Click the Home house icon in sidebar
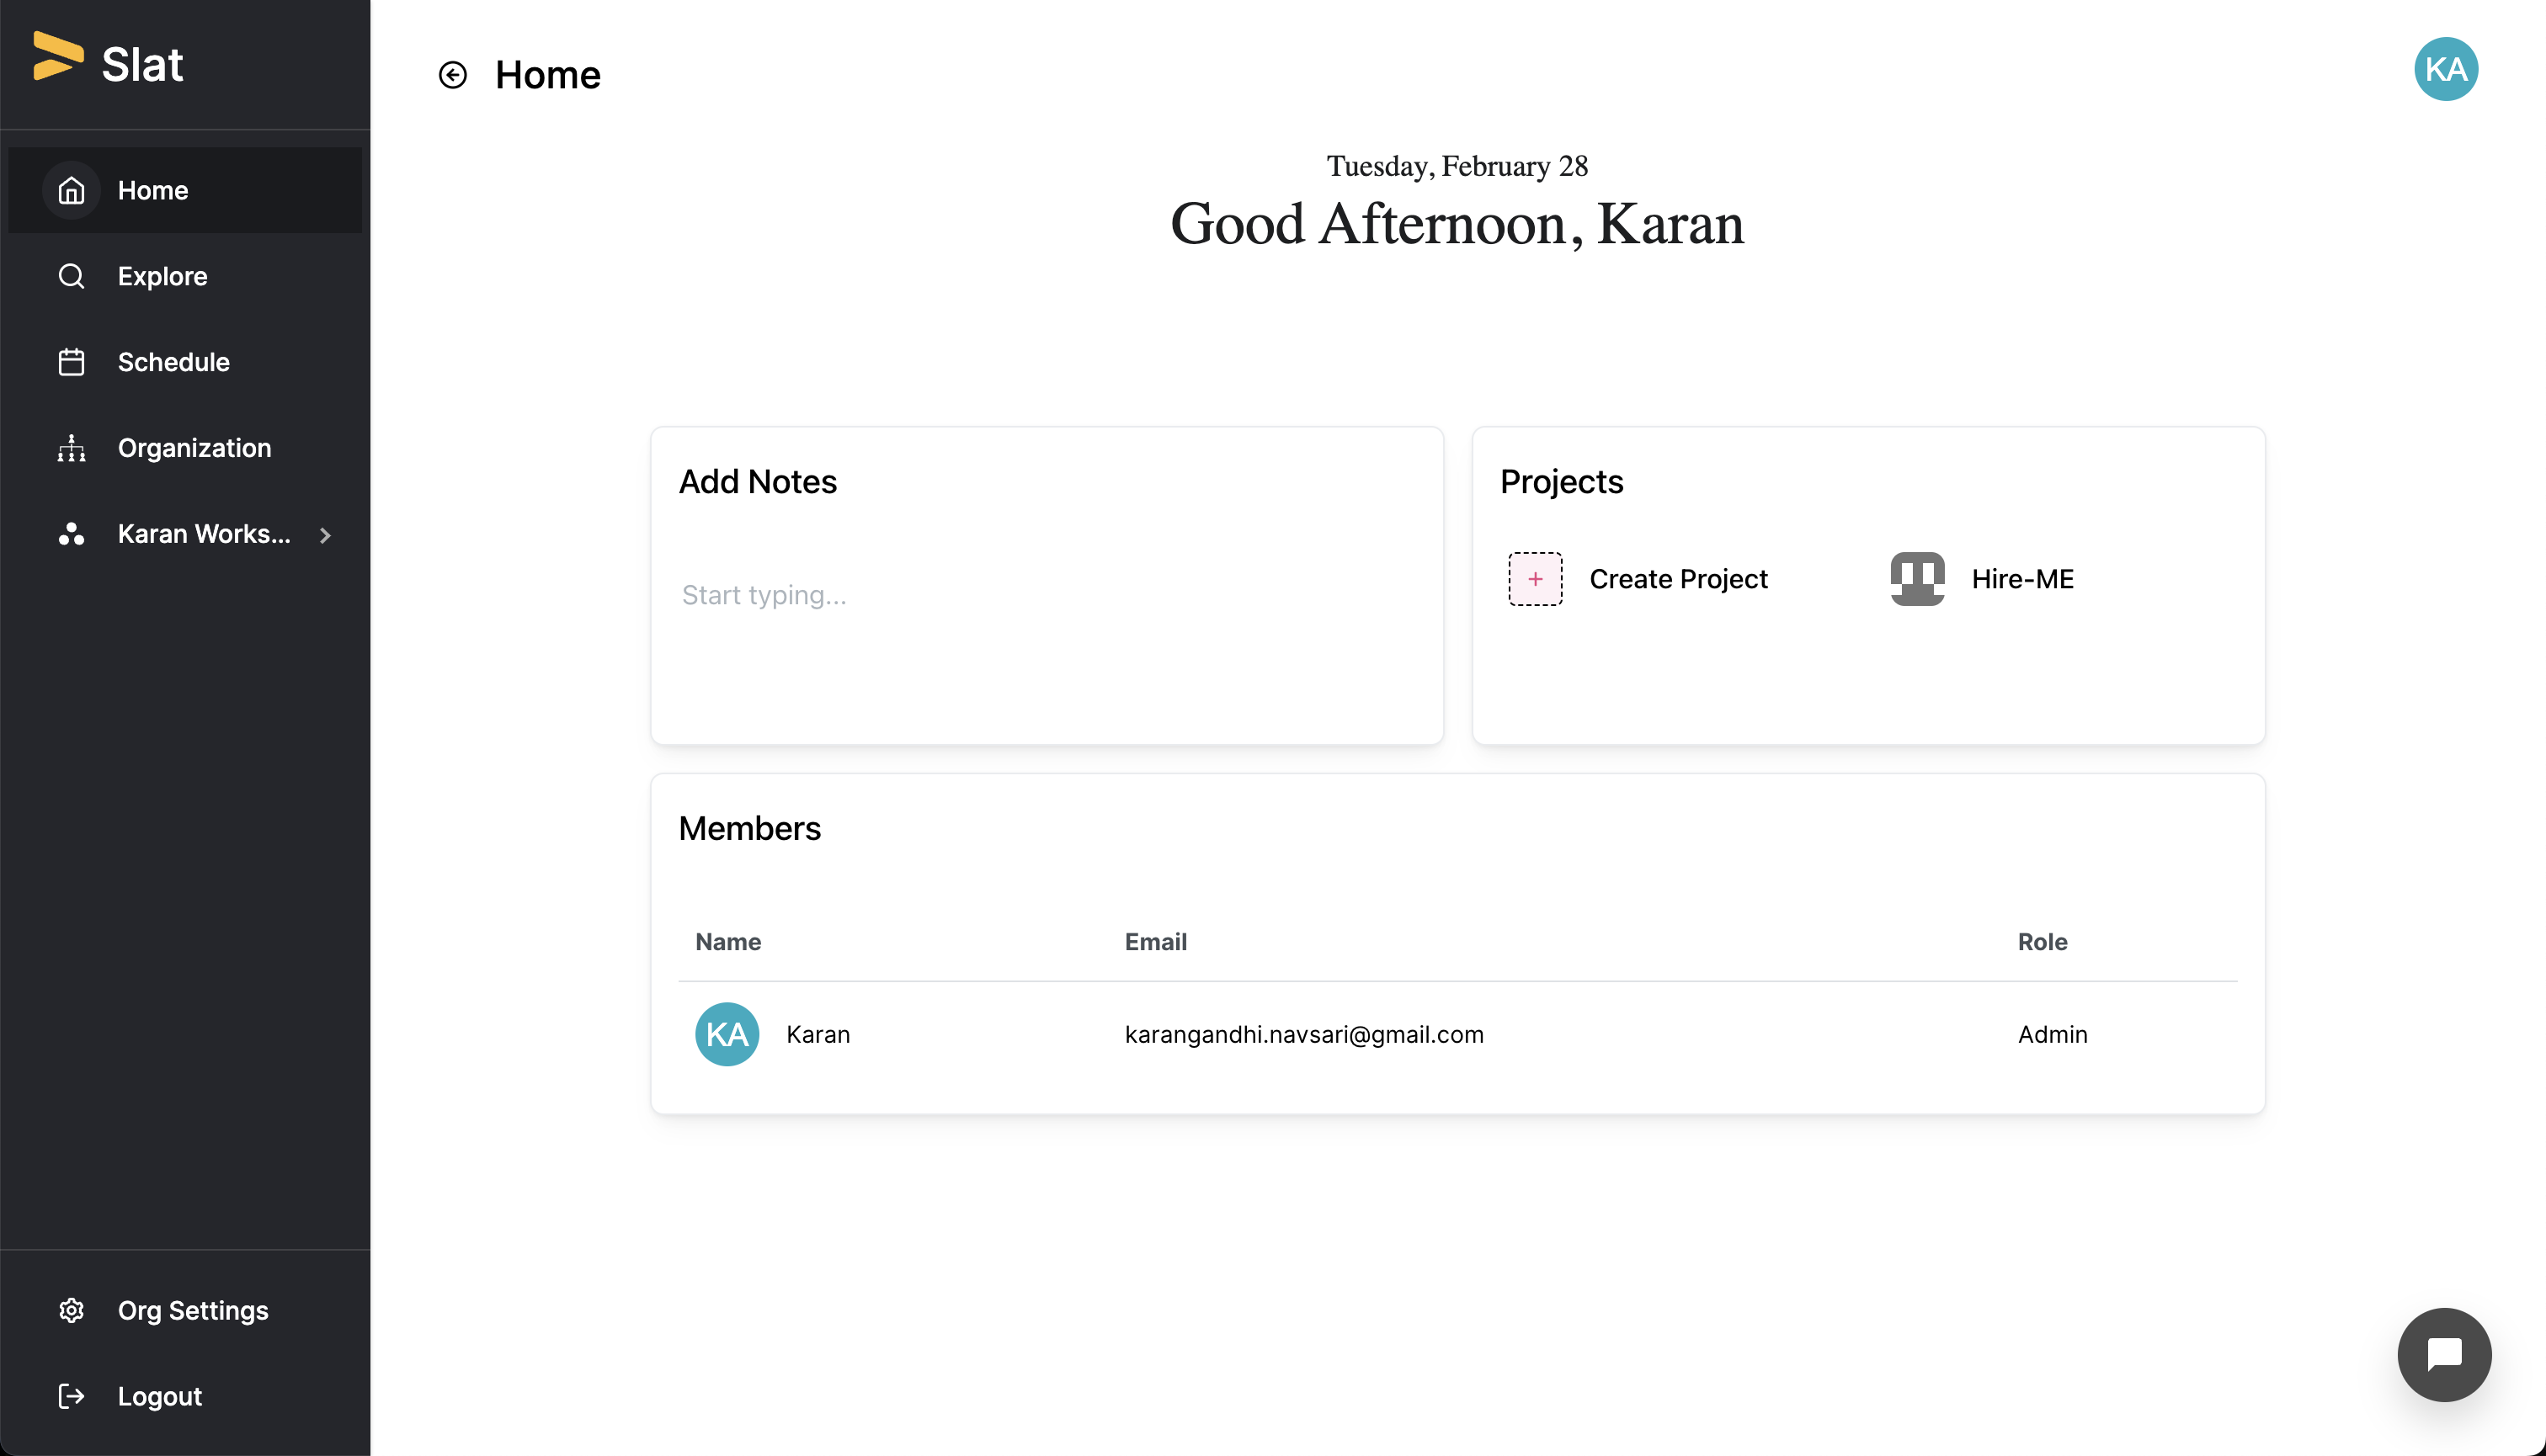 pyautogui.click(x=71, y=190)
